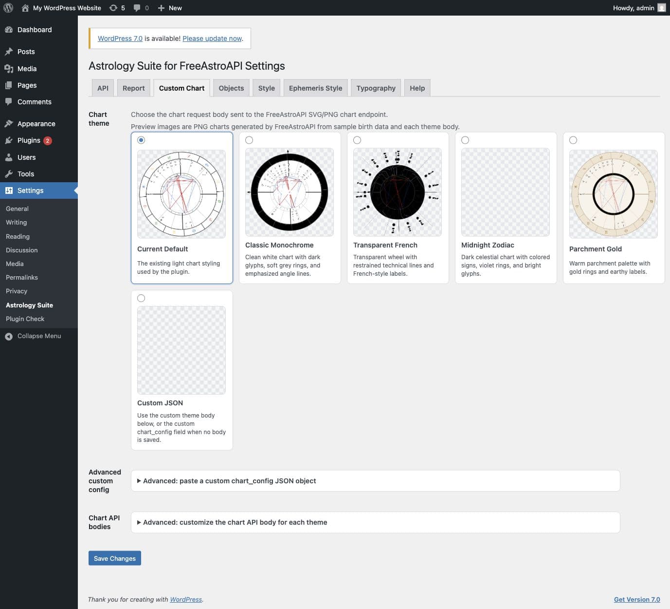Select Custom JSON radio button
Image resolution: width=670 pixels, height=609 pixels.
(141, 298)
